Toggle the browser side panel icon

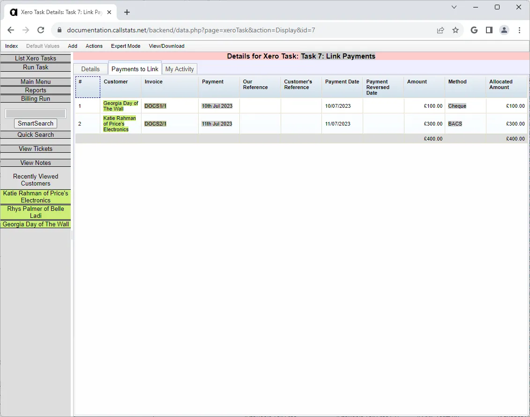489,30
